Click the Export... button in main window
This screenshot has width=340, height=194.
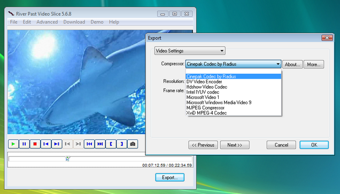170,177
